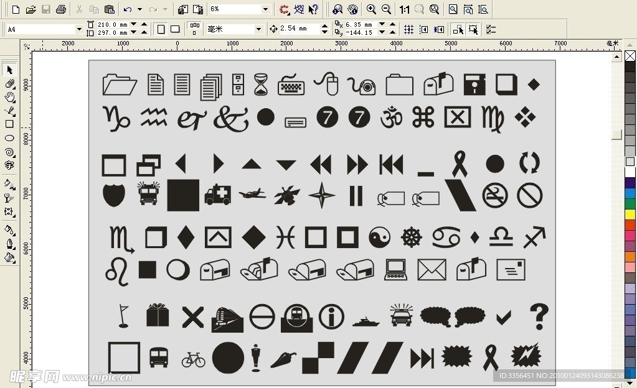637x388 pixels.
Task: Select the Pick tool in toolbox
Action: pos(9,70)
